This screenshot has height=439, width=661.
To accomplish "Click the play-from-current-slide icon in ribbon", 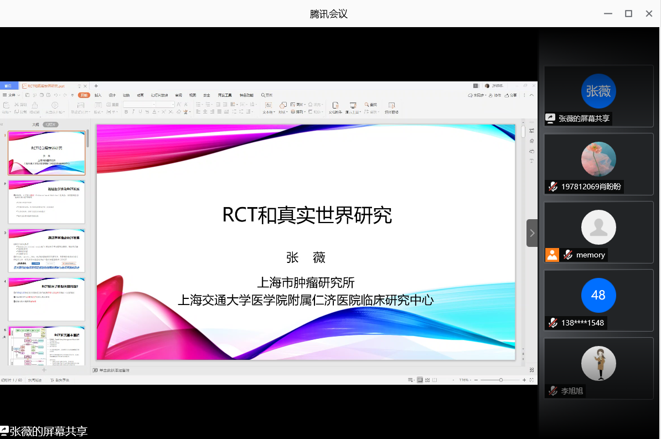I will [x=54, y=105].
